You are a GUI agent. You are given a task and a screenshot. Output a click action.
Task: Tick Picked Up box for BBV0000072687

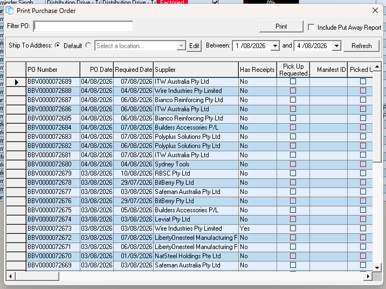pos(363,99)
